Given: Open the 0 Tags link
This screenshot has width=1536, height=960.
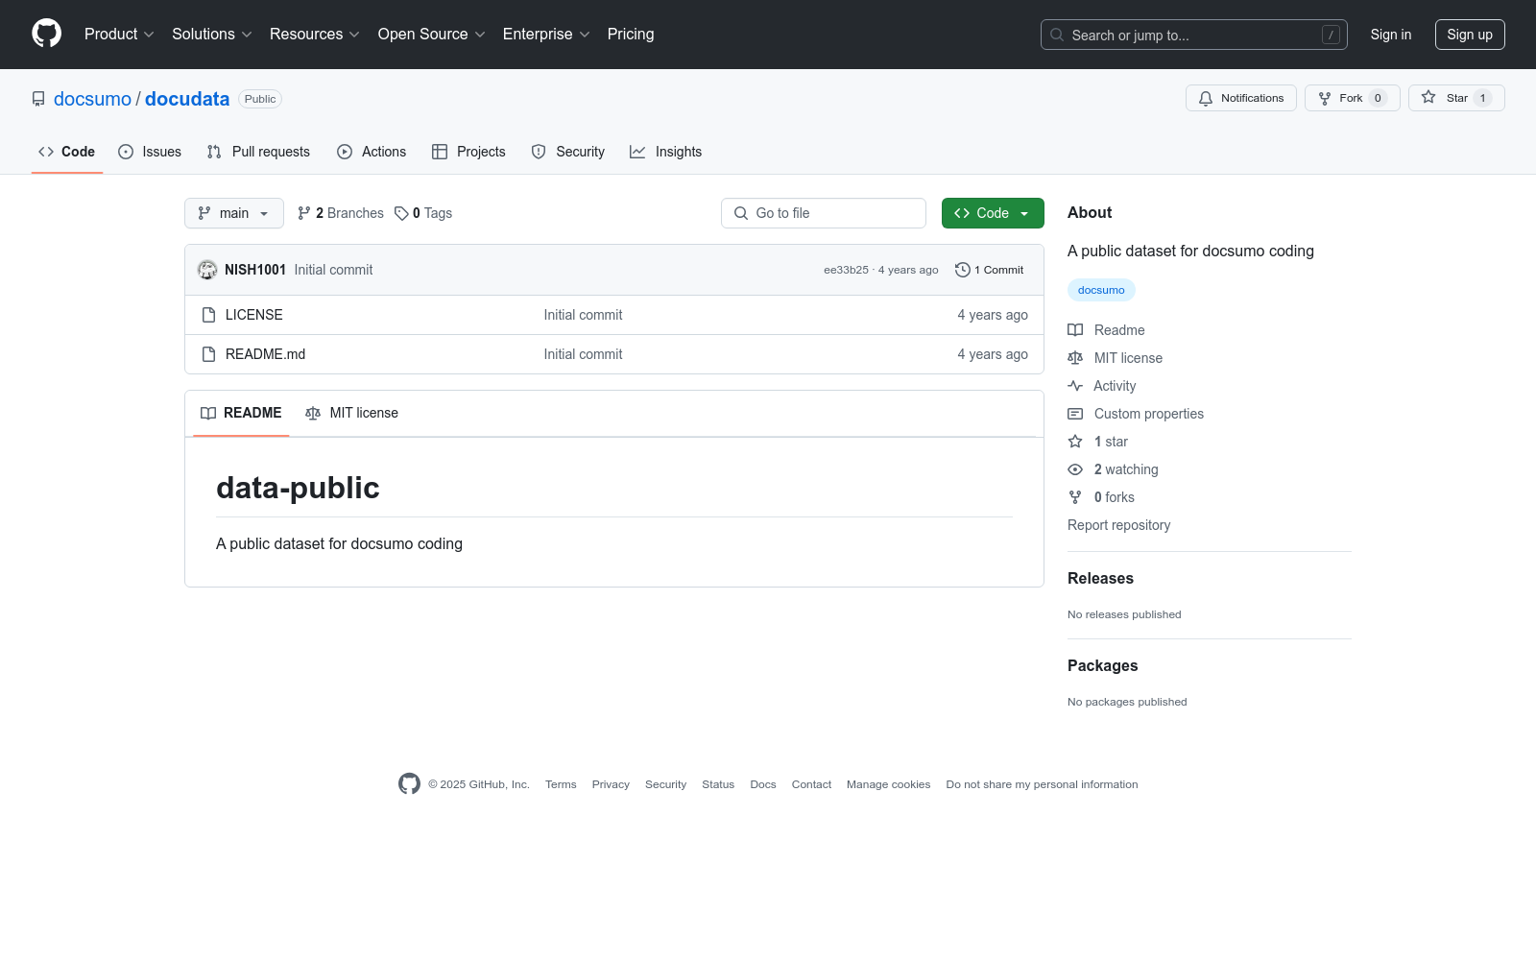Looking at the screenshot, I should pyautogui.click(x=423, y=213).
